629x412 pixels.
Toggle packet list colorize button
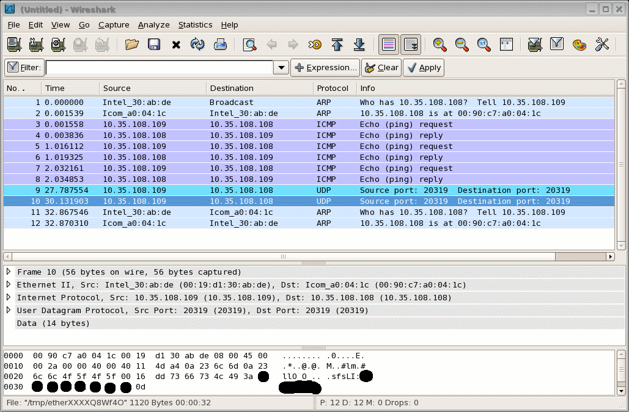click(388, 45)
